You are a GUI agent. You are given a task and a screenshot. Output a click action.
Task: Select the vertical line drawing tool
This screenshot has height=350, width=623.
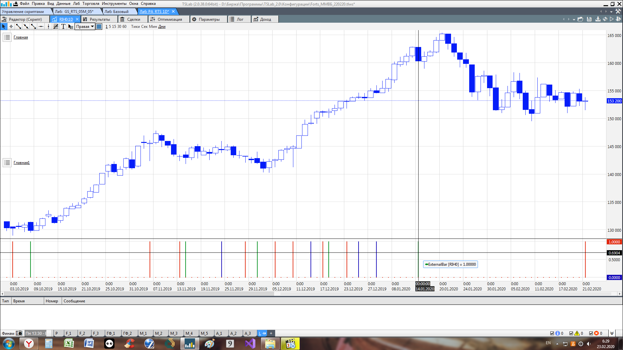[48, 27]
